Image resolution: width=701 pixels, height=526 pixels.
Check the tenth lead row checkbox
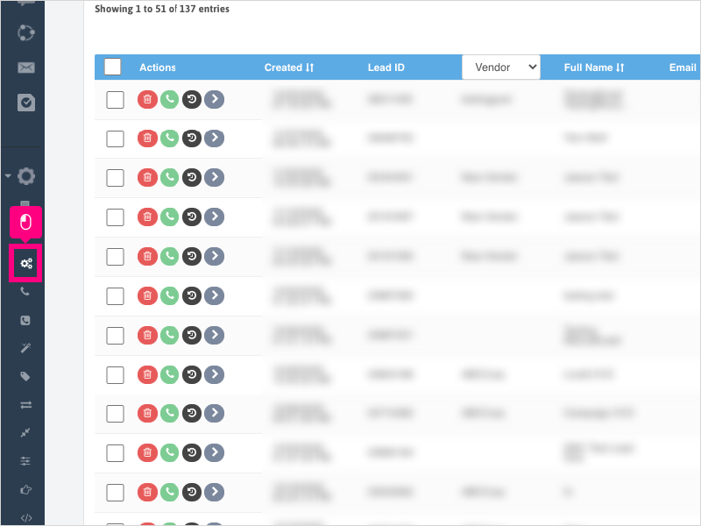(115, 453)
